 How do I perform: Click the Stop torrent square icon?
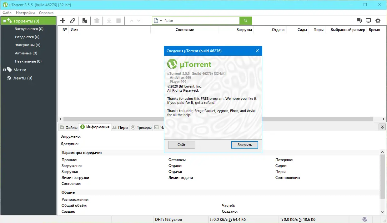coord(118,21)
